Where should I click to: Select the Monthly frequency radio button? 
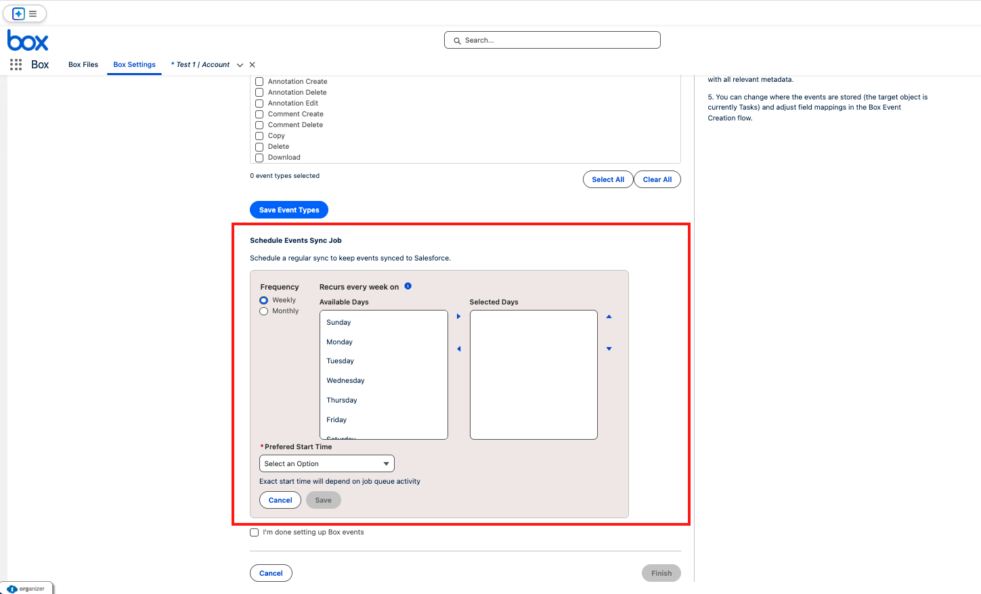click(x=264, y=311)
